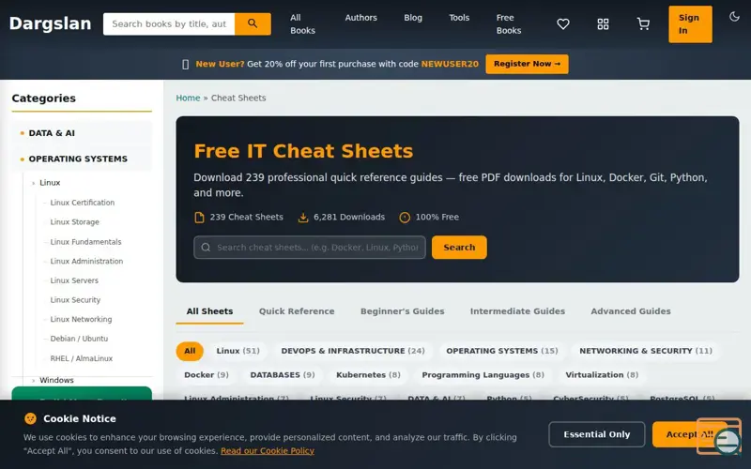Open the wishlist heart icon

point(562,24)
